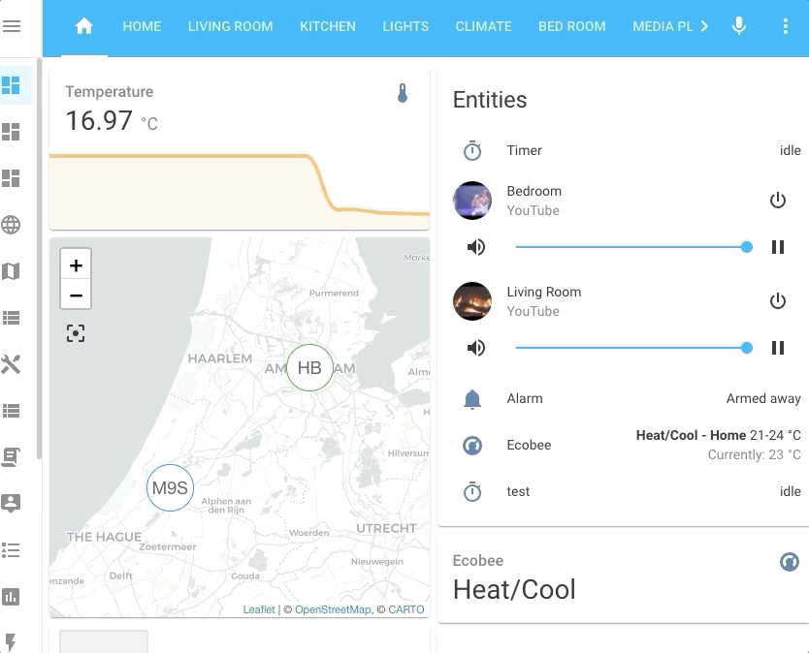Viewport: 809px width, 653px height.
Task: Click the Alarm bell icon in Entities
Action: pos(472,398)
